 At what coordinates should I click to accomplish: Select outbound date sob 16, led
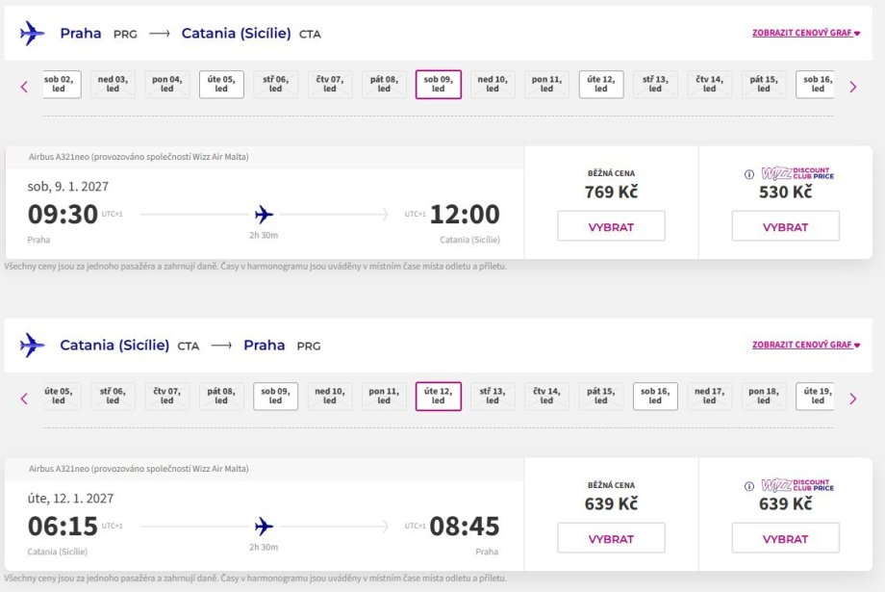coord(816,85)
